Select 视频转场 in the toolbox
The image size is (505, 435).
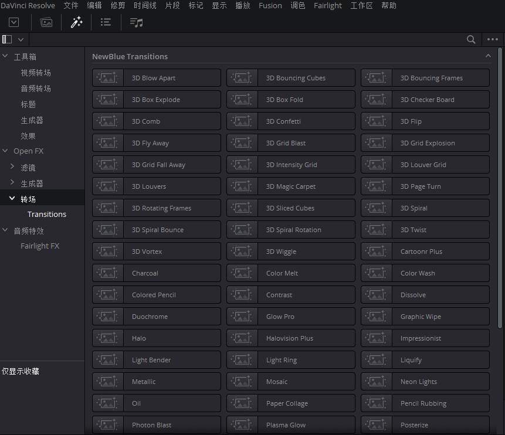point(36,73)
